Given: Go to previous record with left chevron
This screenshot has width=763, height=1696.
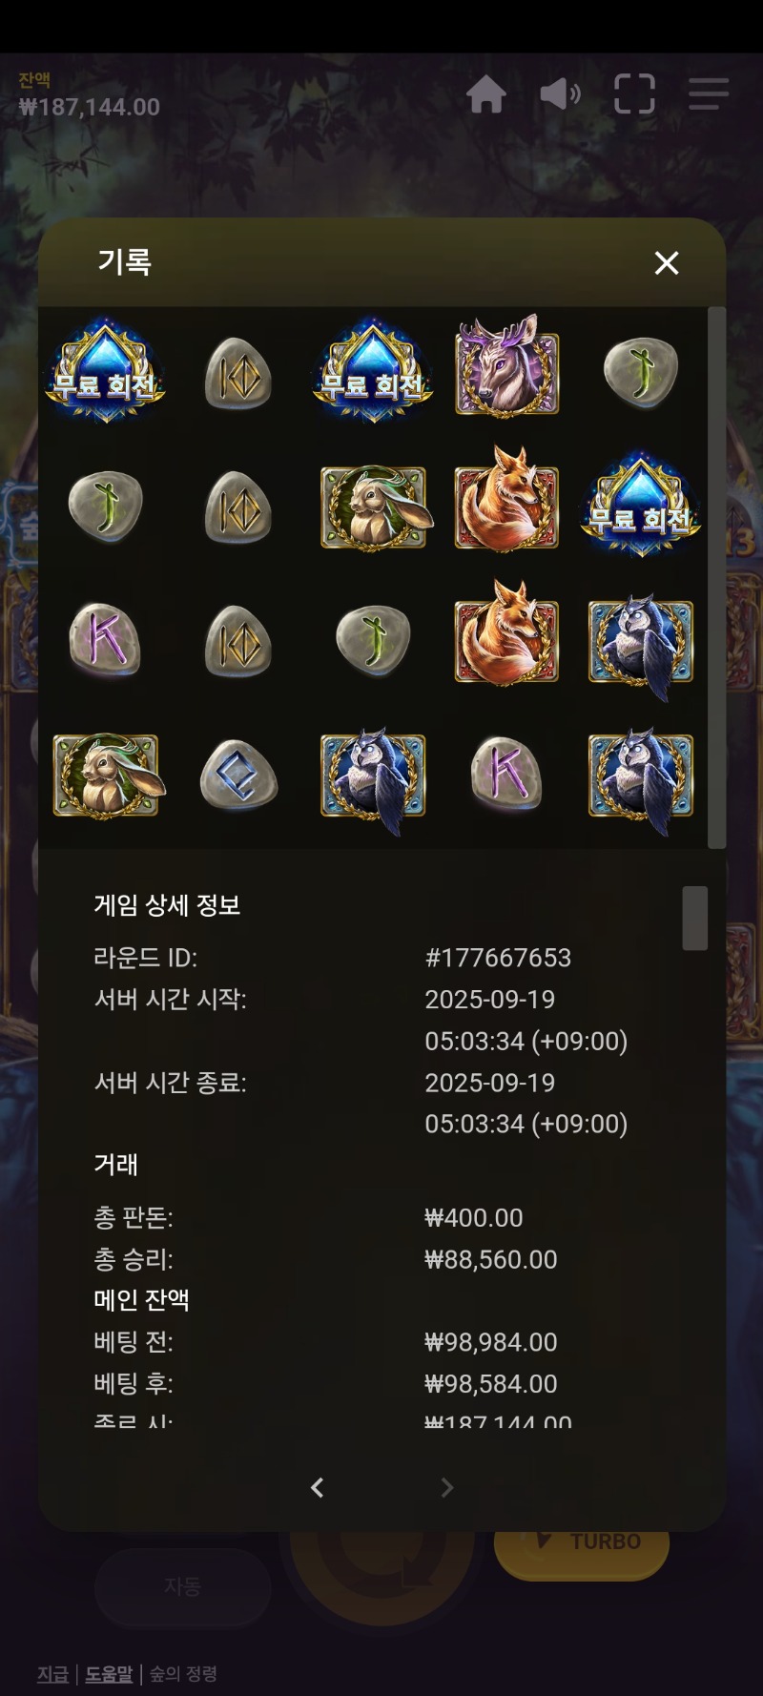Looking at the screenshot, I should pyautogui.click(x=318, y=1487).
